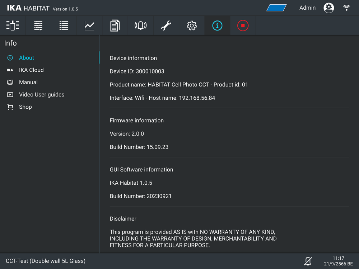Select About in the Info sidebar
Image resolution: width=359 pixels, height=269 pixels.
coord(50,58)
